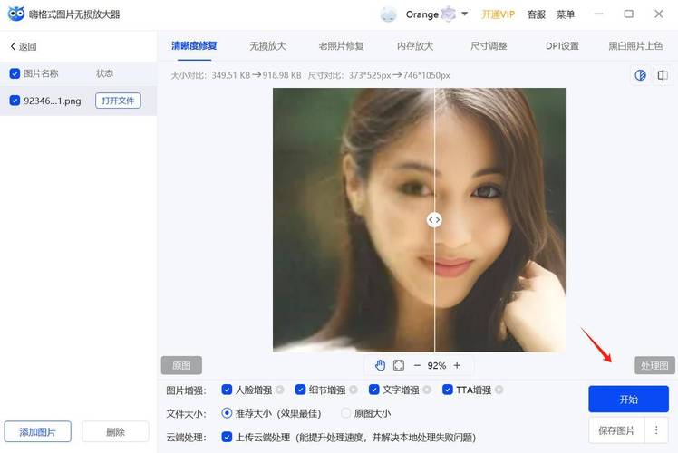Select 原图大小 radio button

[345, 413]
